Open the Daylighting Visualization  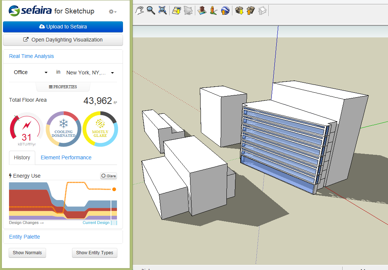tap(63, 40)
